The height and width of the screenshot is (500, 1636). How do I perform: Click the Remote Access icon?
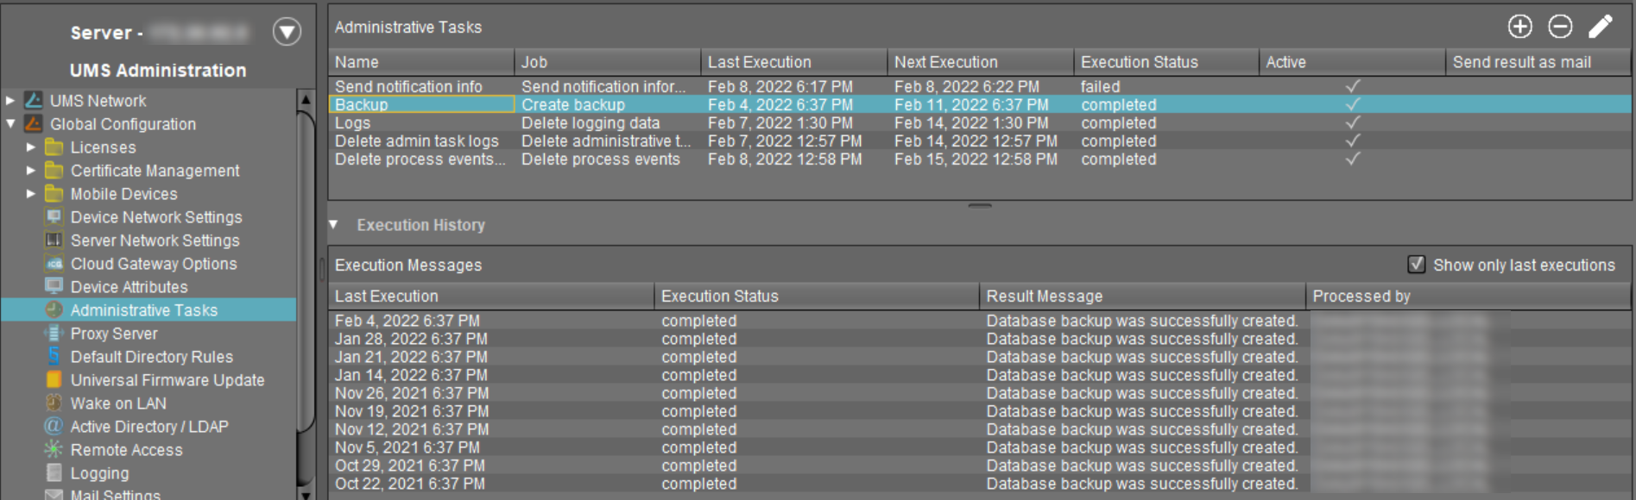(x=54, y=449)
